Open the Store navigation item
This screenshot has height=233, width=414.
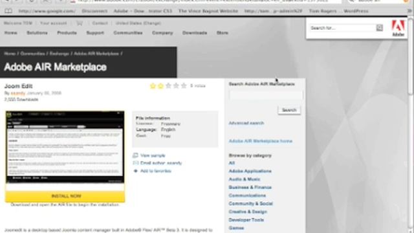click(x=223, y=33)
